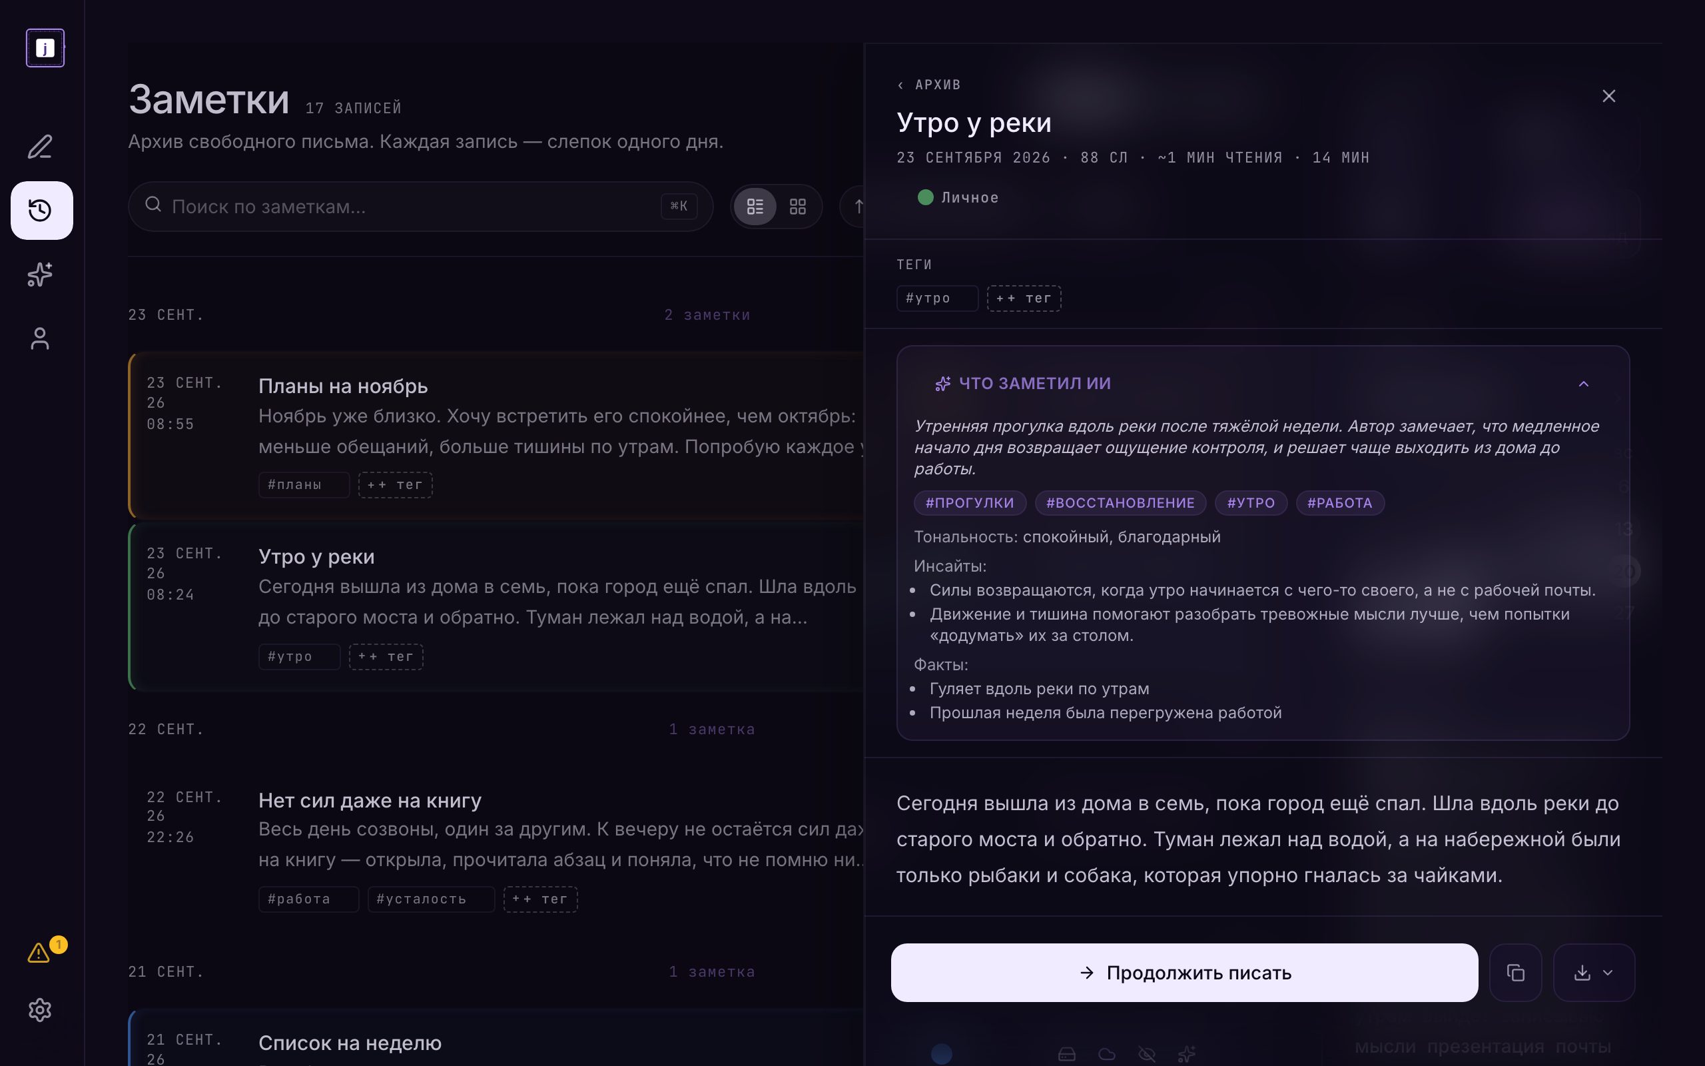
Task: Open the warning alert with badge
Action: pyautogui.click(x=40, y=953)
